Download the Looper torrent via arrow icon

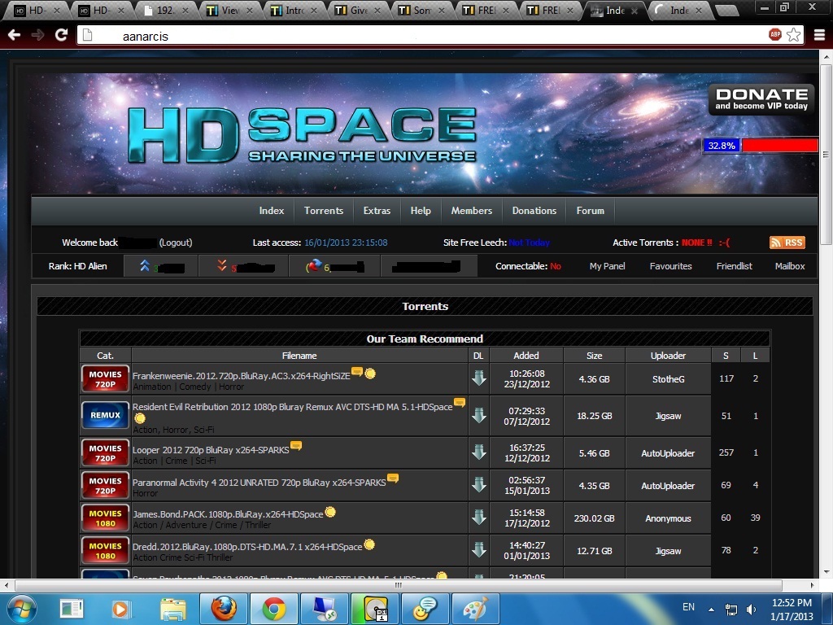click(x=479, y=452)
